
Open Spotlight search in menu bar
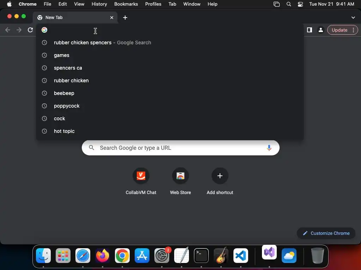click(x=288, y=4)
